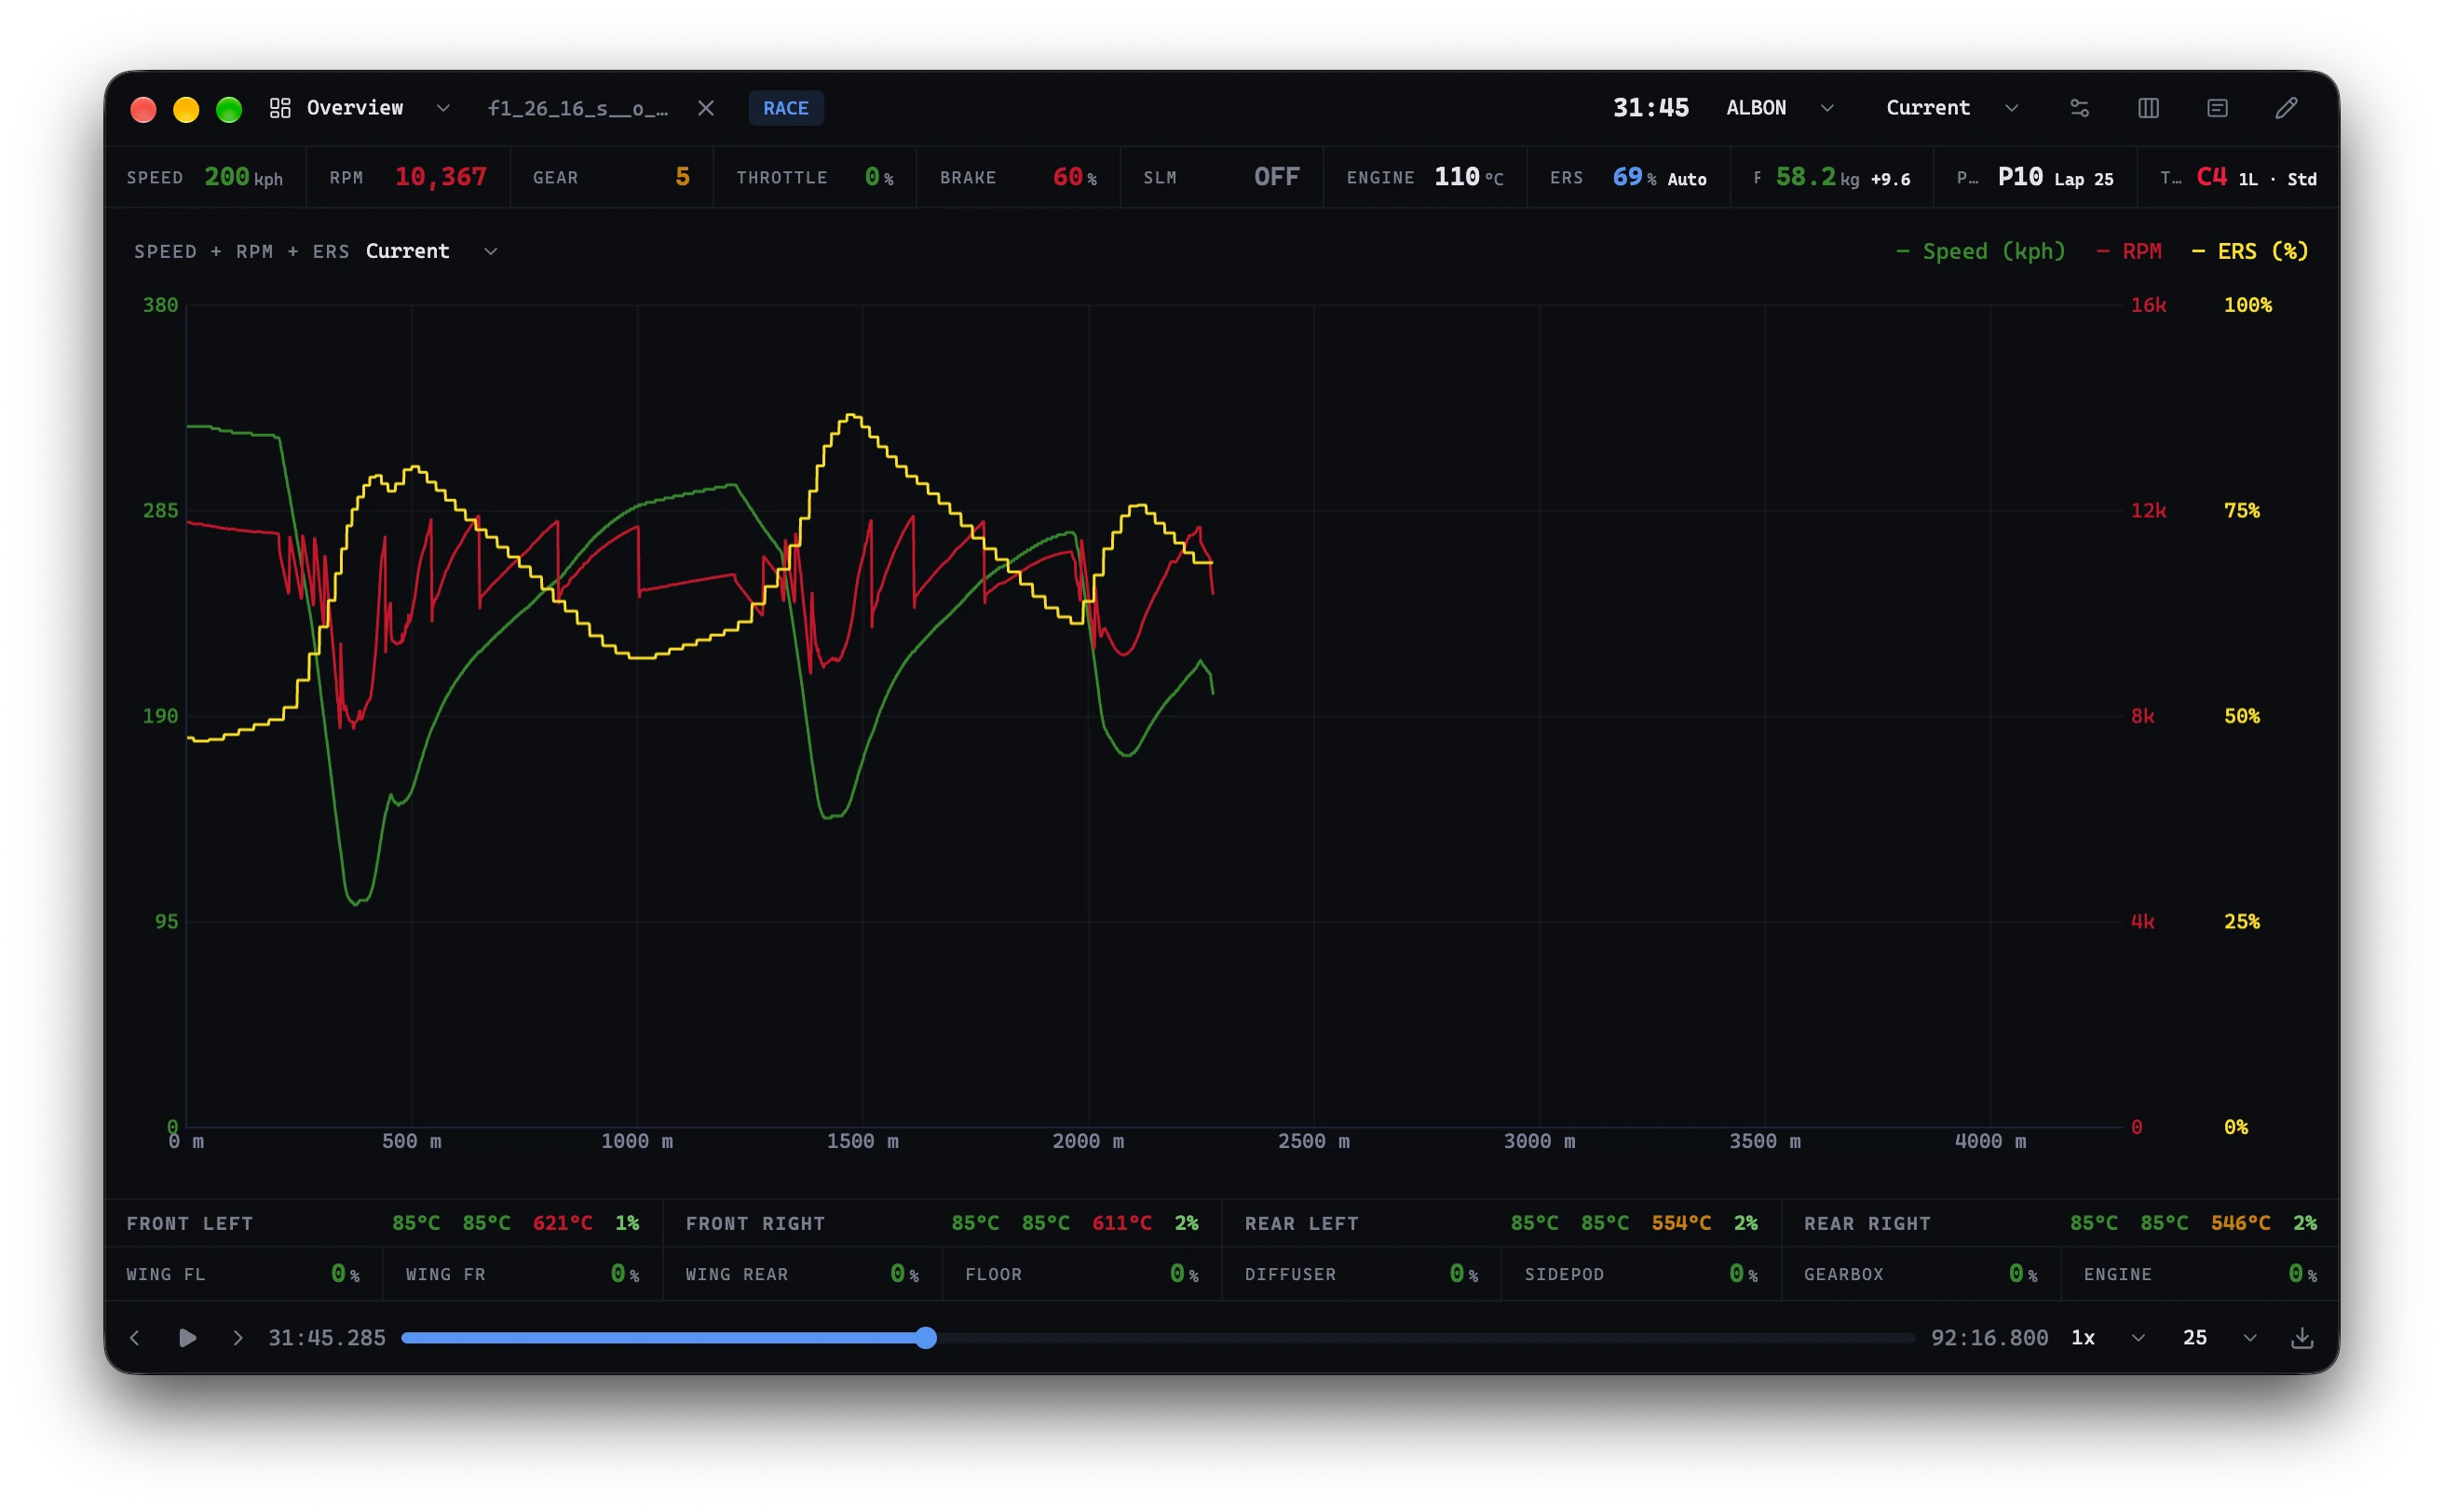Click the REAR LEFT tyre label
The width and height of the screenshot is (2444, 1512).
click(1301, 1224)
